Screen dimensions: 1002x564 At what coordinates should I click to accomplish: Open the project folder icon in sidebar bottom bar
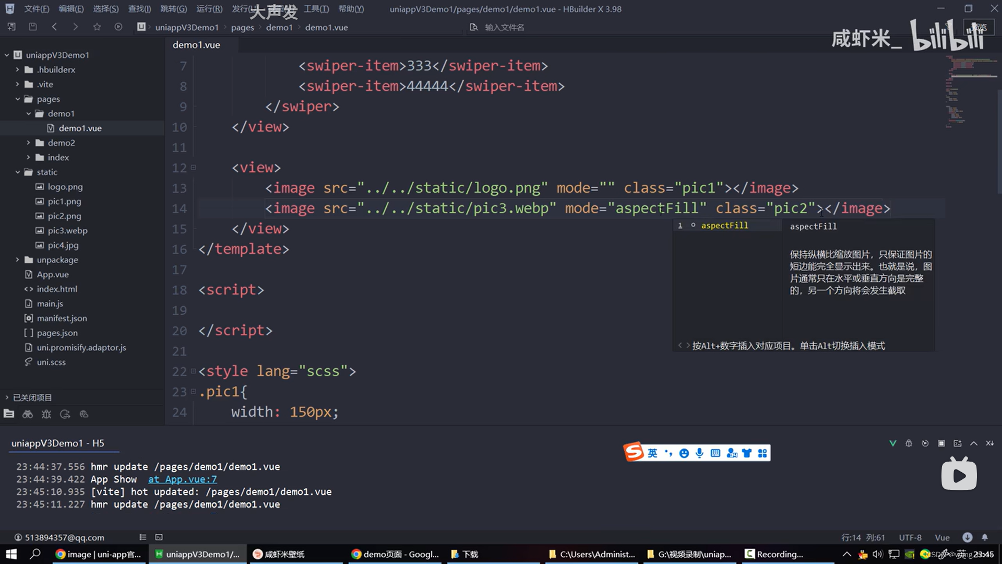(9, 414)
